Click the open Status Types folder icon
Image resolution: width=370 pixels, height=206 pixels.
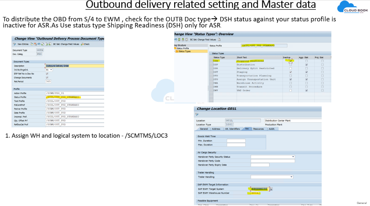tap(177, 51)
